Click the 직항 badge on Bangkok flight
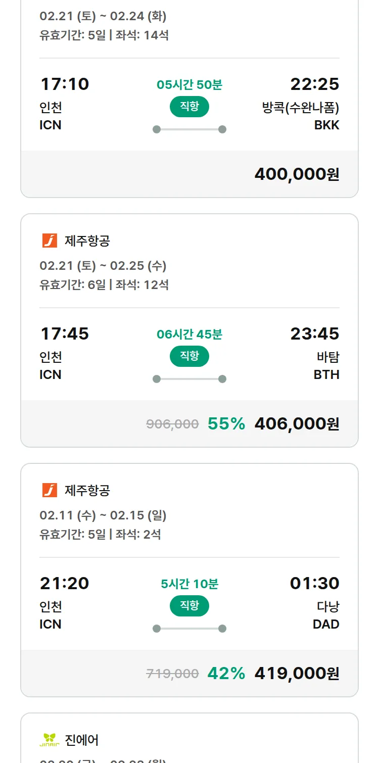 pyautogui.click(x=189, y=107)
